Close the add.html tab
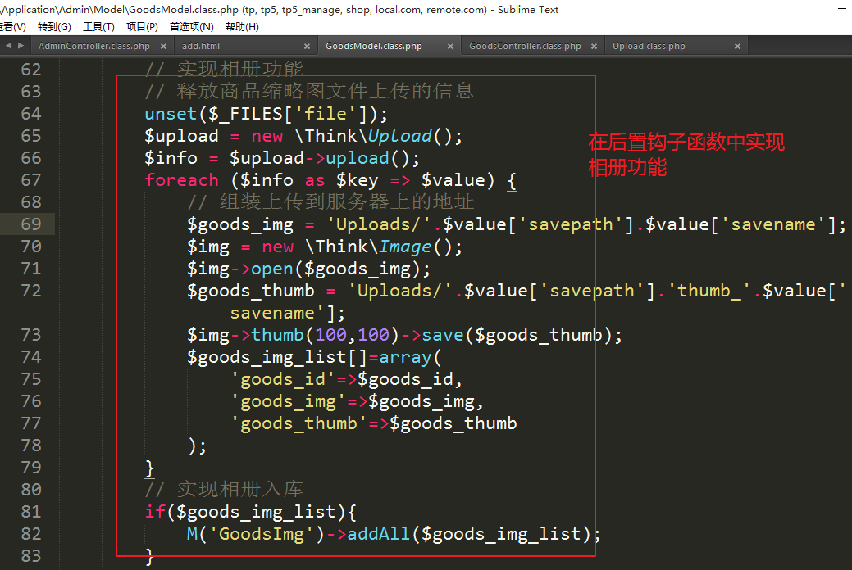This screenshot has height=570, width=852. pyautogui.click(x=307, y=47)
